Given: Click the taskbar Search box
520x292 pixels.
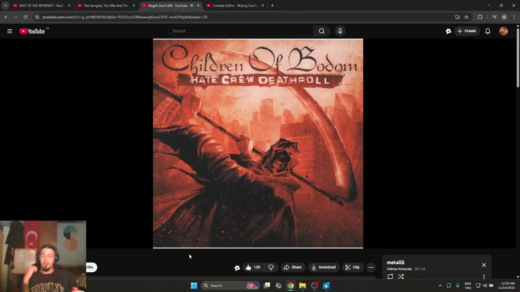Looking at the screenshot, I should [x=231, y=286].
